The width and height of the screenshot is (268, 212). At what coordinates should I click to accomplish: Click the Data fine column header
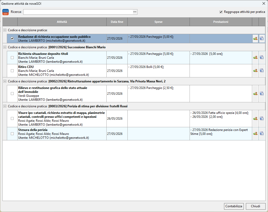[x=117, y=22]
